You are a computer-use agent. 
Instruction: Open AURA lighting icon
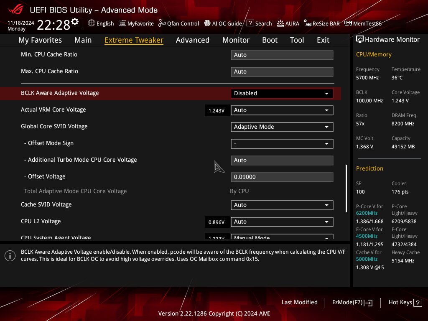[280, 23]
